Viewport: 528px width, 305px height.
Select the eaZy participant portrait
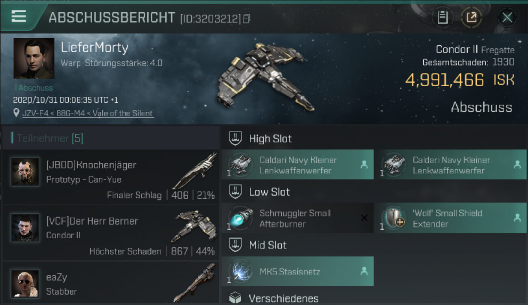25,283
